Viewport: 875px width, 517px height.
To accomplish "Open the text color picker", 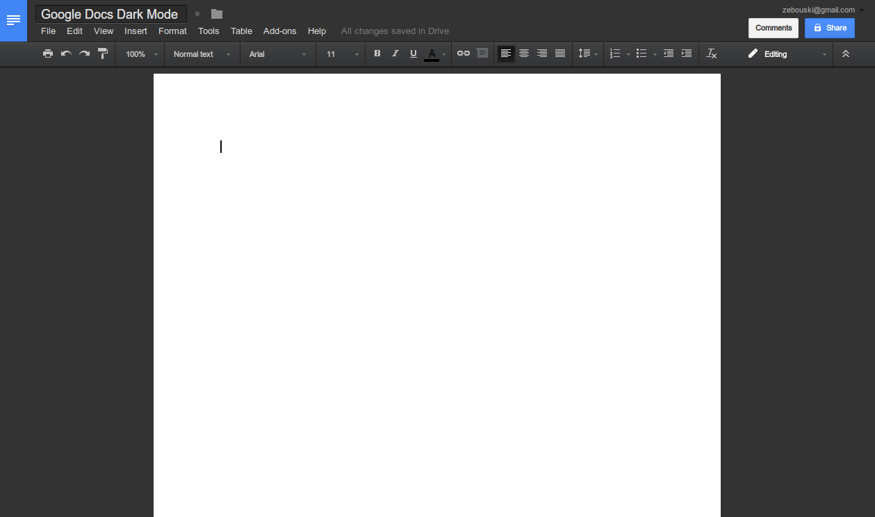I will coord(432,54).
